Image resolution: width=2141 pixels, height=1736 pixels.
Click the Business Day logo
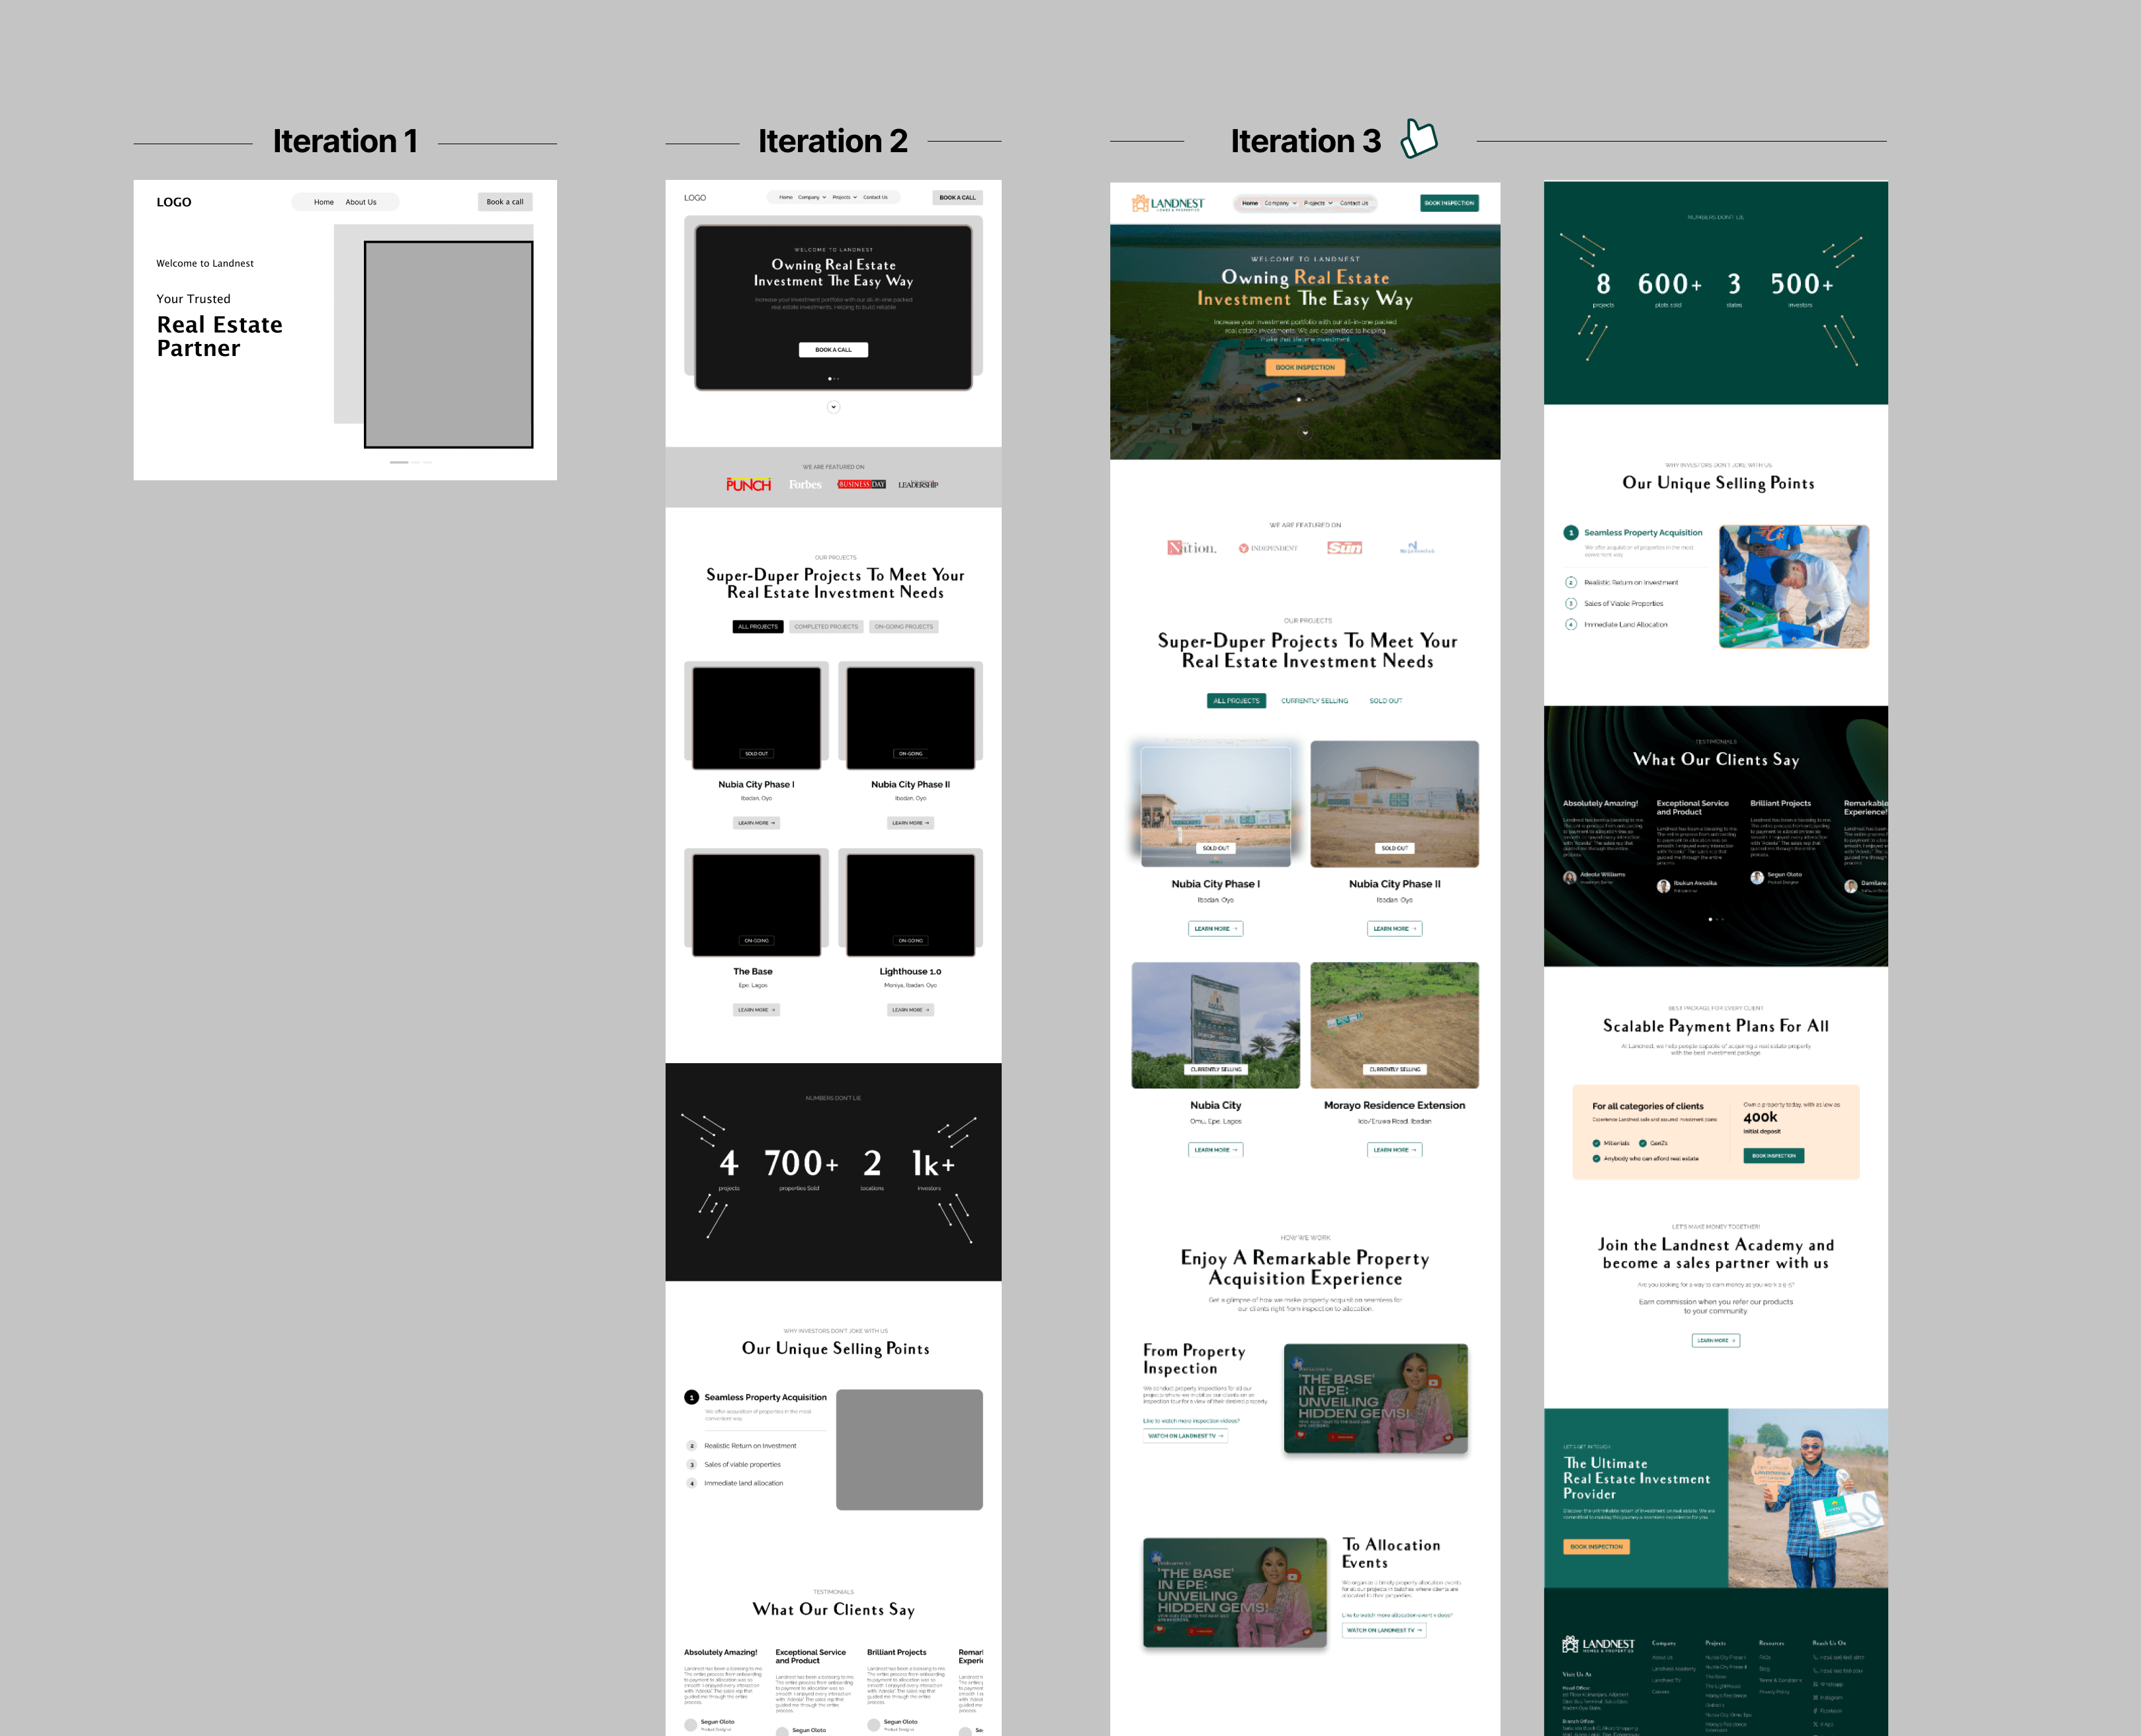[861, 484]
